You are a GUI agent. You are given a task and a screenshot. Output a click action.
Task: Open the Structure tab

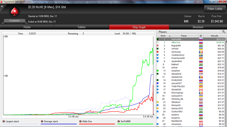198,27
